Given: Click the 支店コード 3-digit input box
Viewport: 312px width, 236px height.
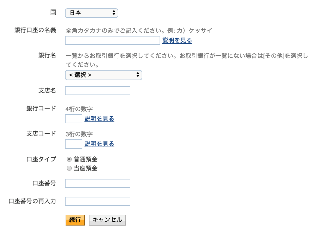Looking at the screenshot, I should tap(74, 144).
